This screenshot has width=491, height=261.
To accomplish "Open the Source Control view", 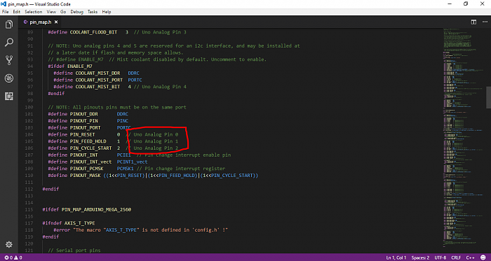I will pos(8,60).
